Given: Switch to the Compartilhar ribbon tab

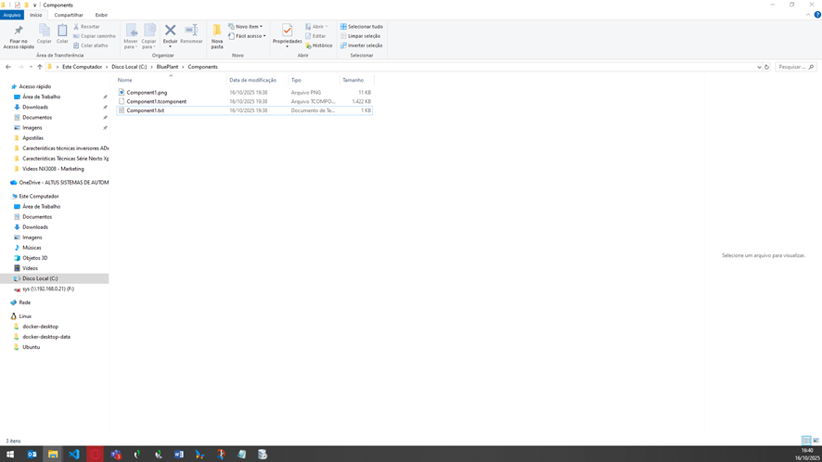Looking at the screenshot, I should (69, 15).
